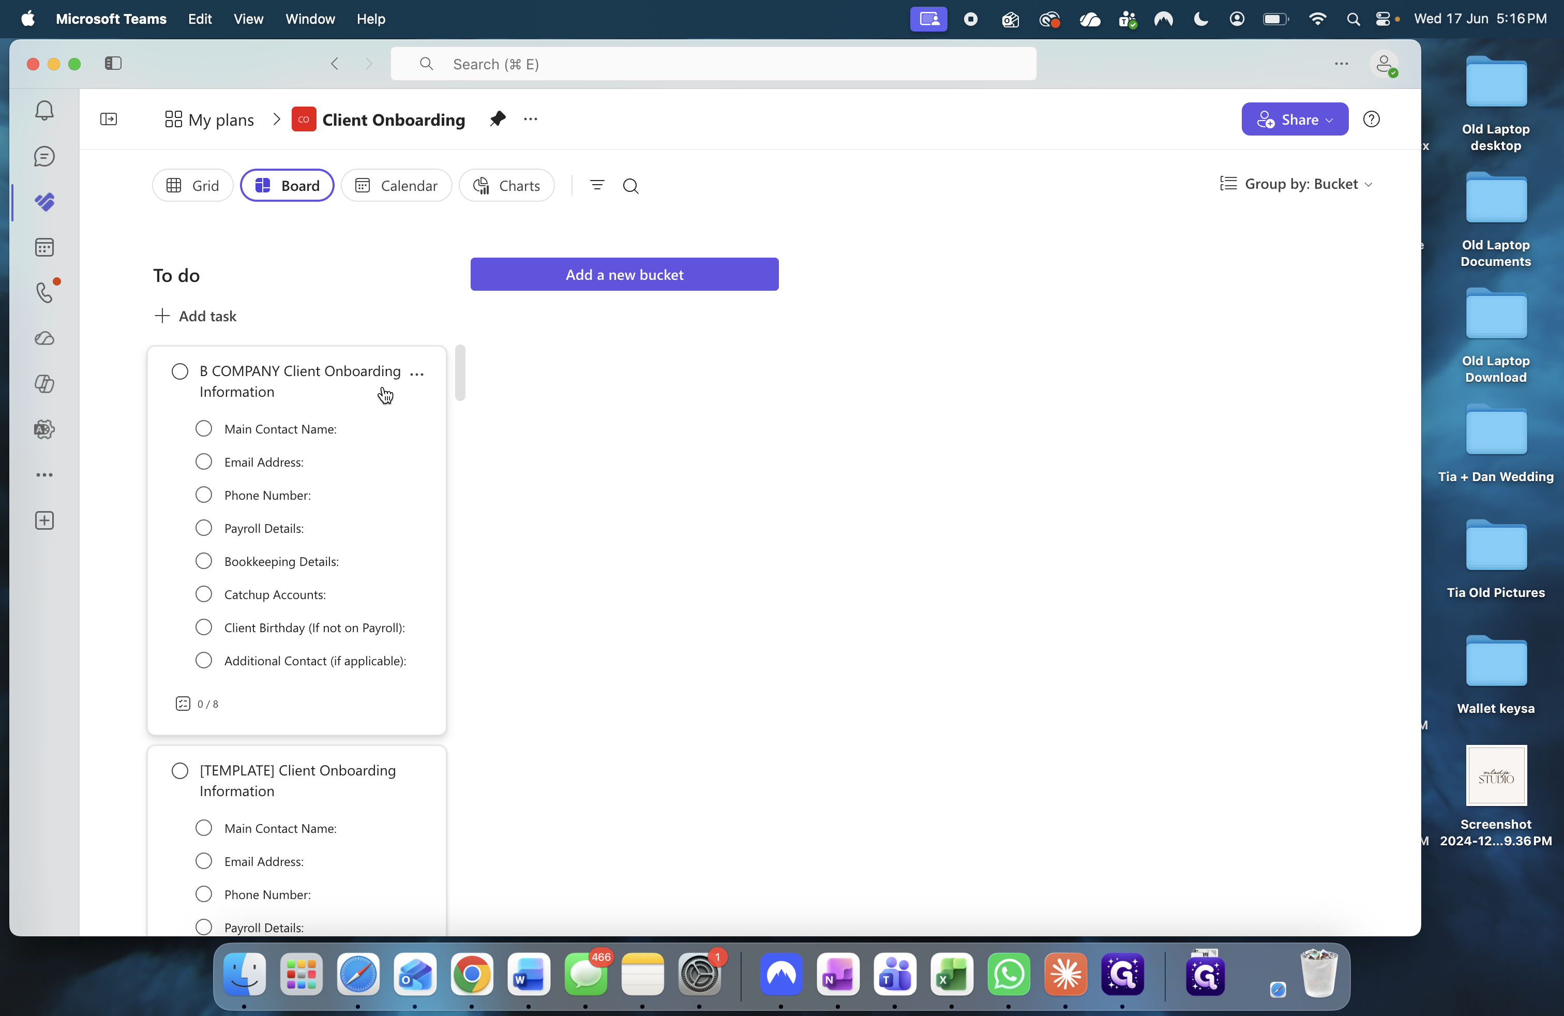Open the View menu in the menu bar
Viewport: 1564px width, 1016px height.
coord(248,19)
